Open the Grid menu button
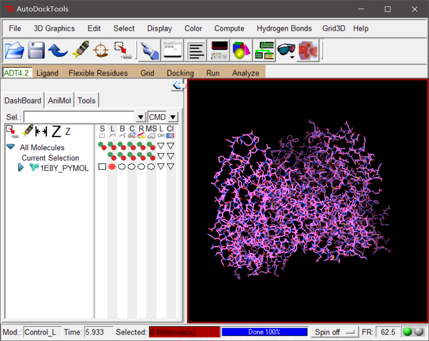Viewport: 429px width, 341px height. (147, 73)
